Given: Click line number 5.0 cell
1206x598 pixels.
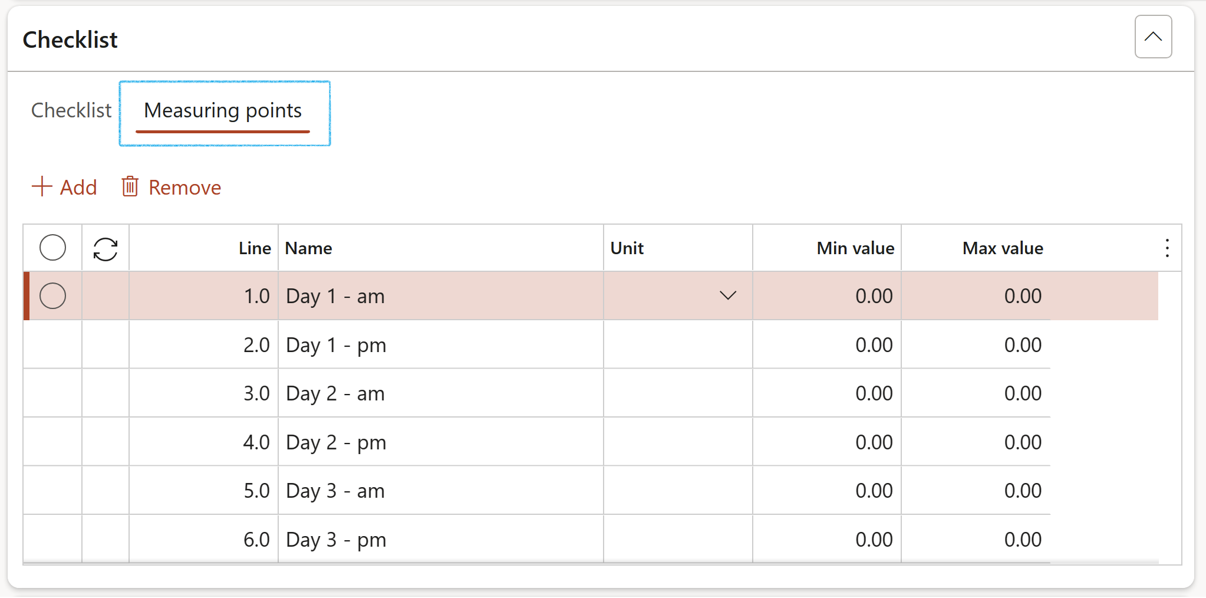Looking at the screenshot, I should (203, 491).
